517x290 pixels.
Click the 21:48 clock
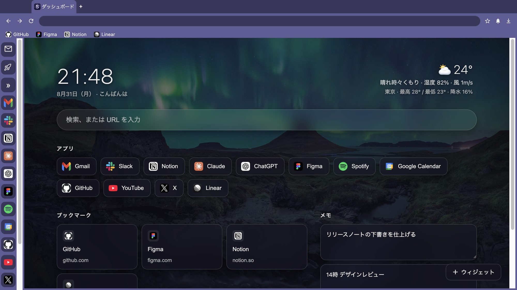85,76
